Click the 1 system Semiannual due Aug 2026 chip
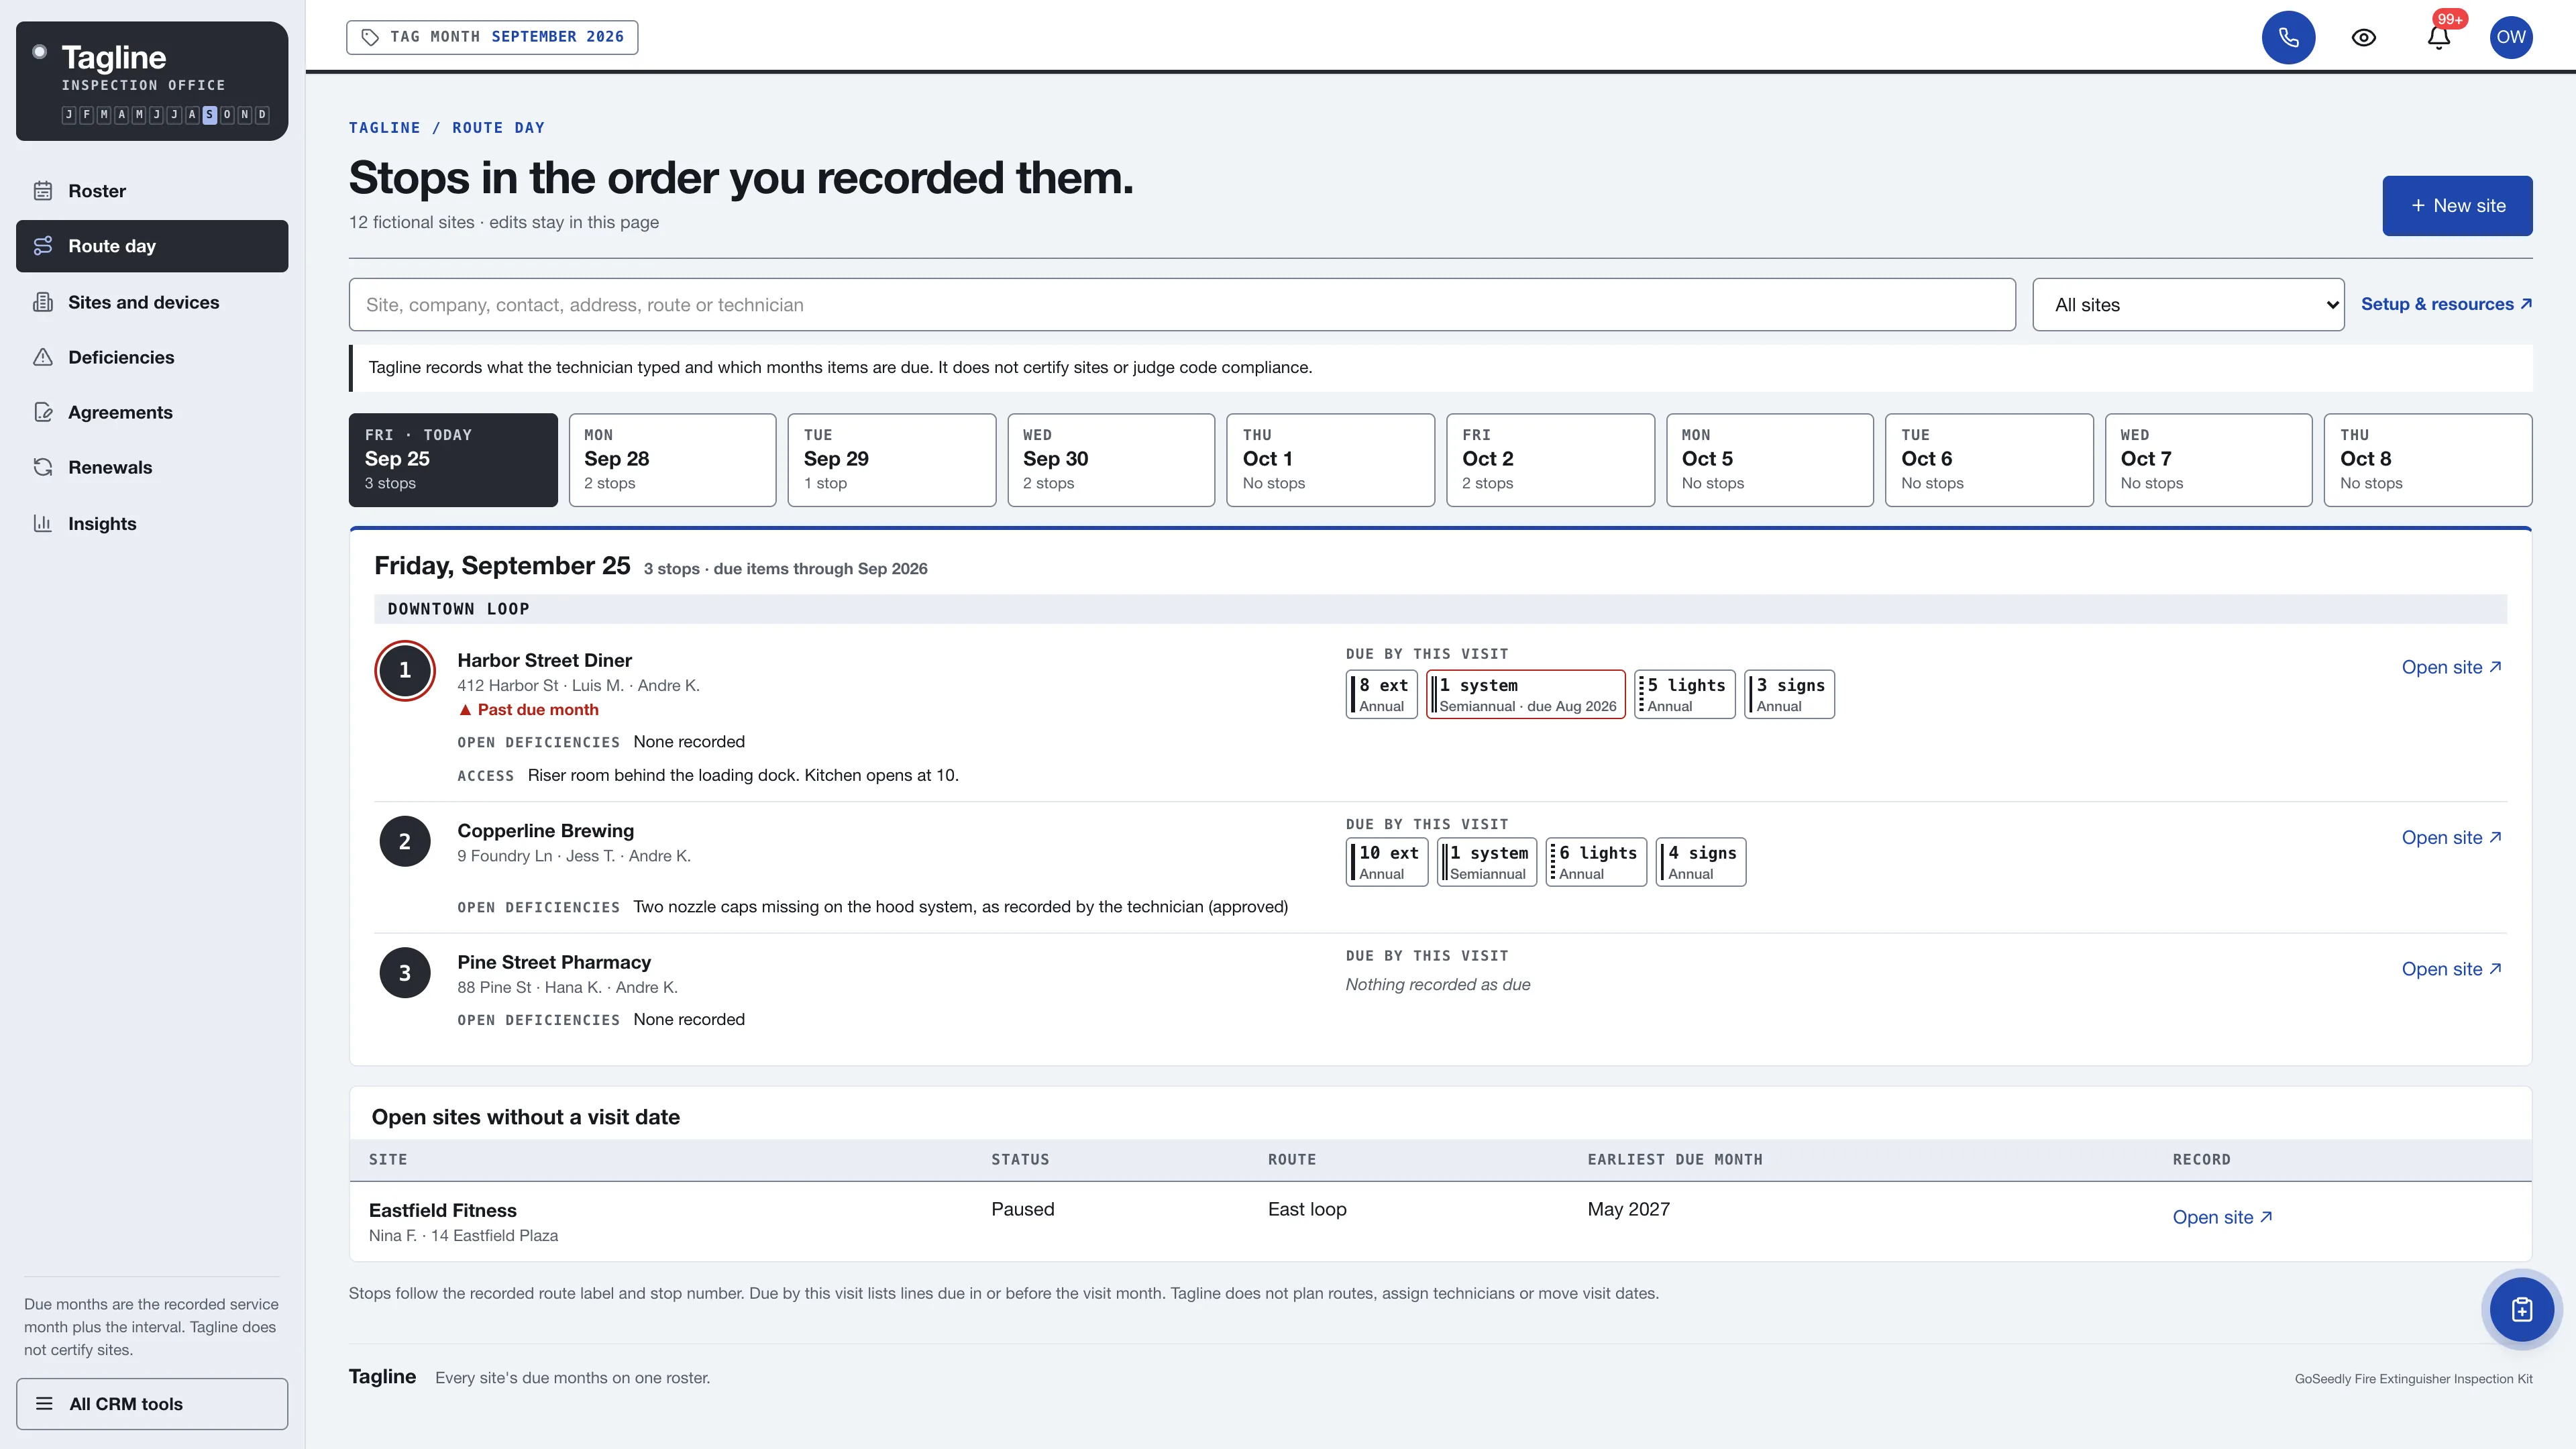The width and height of the screenshot is (2576, 1449). click(1525, 694)
